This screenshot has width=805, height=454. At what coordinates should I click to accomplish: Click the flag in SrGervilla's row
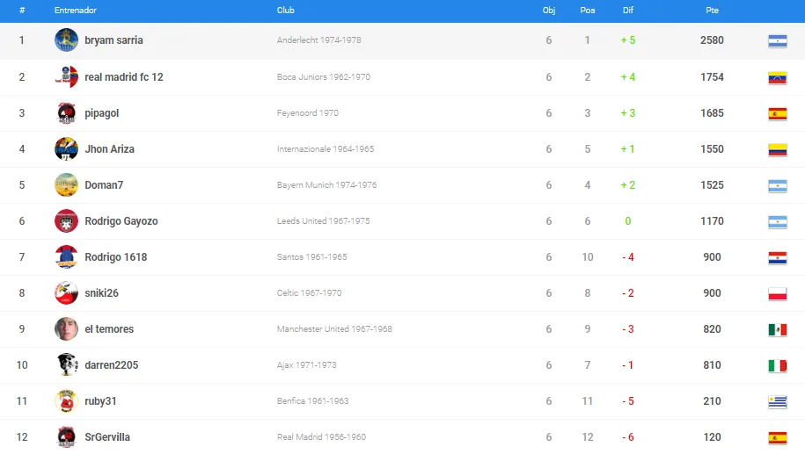point(777,438)
